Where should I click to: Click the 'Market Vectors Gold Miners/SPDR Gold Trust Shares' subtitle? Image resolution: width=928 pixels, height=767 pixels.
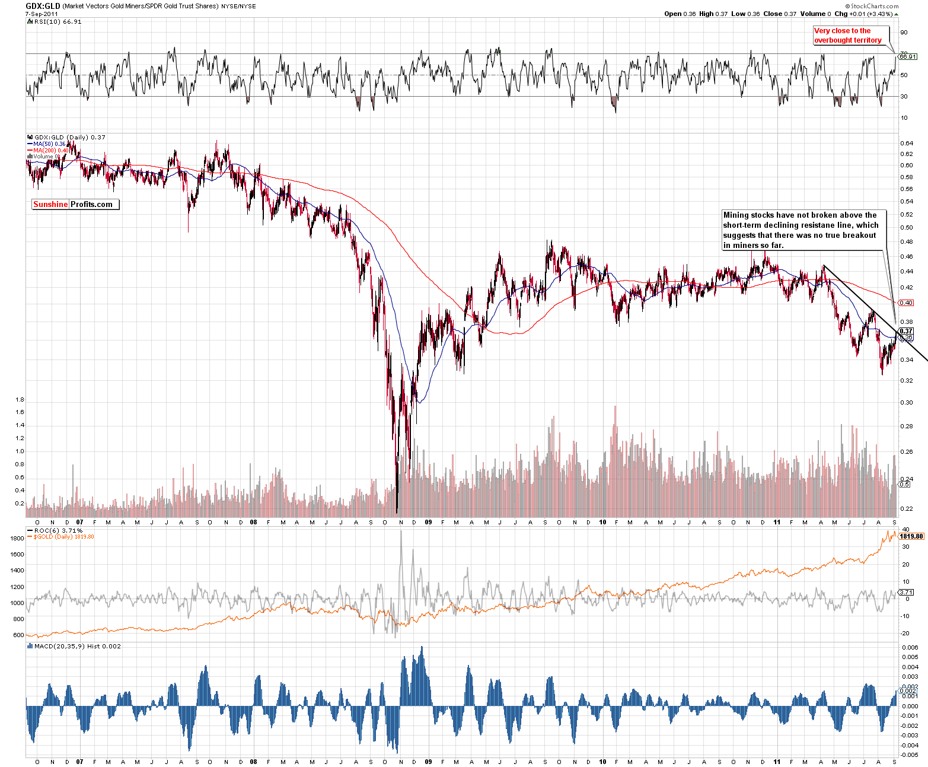pos(140,7)
